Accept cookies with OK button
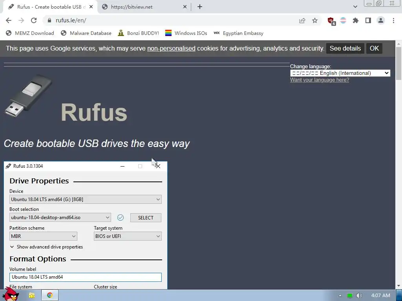The image size is (402, 301). pyautogui.click(x=374, y=48)
